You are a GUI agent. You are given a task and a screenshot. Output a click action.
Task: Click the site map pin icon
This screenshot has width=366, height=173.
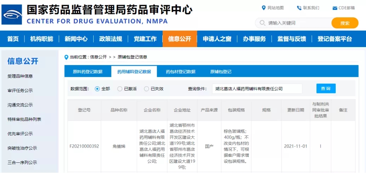(x=263, y=8)
